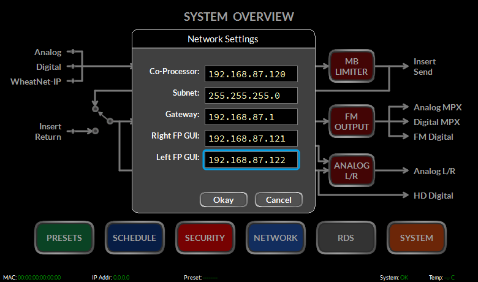Screen dimensions: 478x282
Task: Edit the Subnet mask field
Action: pos(251,96)
